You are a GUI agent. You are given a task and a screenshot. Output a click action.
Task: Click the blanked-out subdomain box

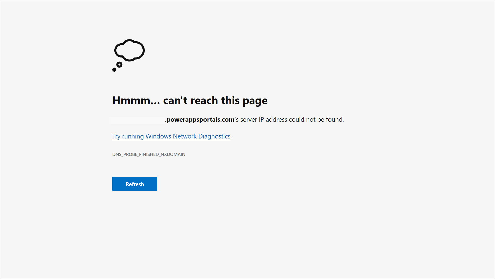[137, 120]
